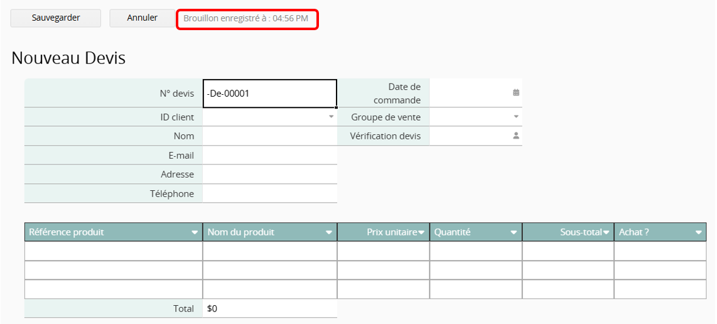Open the Date de commande calendar icon
Screen dimensions: 717x324
coord(516,92)
